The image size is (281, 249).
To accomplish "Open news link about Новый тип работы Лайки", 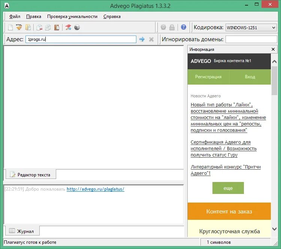I will (x=228, y=117).
